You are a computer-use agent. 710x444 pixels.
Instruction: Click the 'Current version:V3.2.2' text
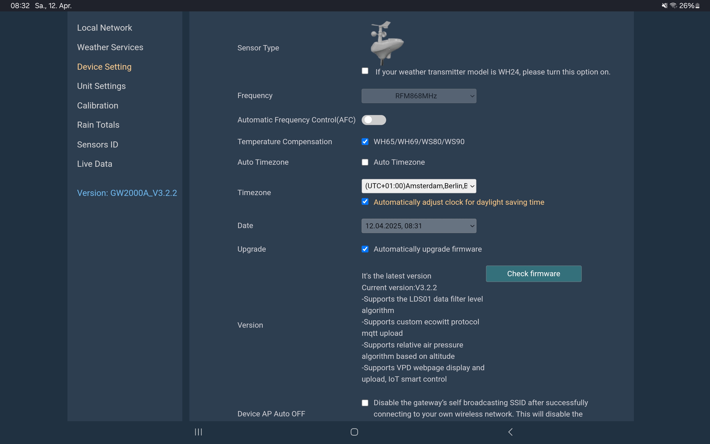tap(399, 288)
